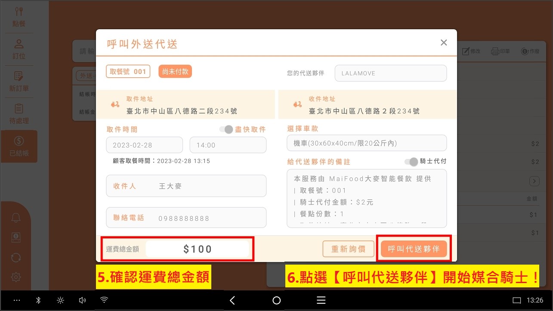Click the 重新詢價 button
Viewport: 553px width, 311px height.
pos(348,249)
